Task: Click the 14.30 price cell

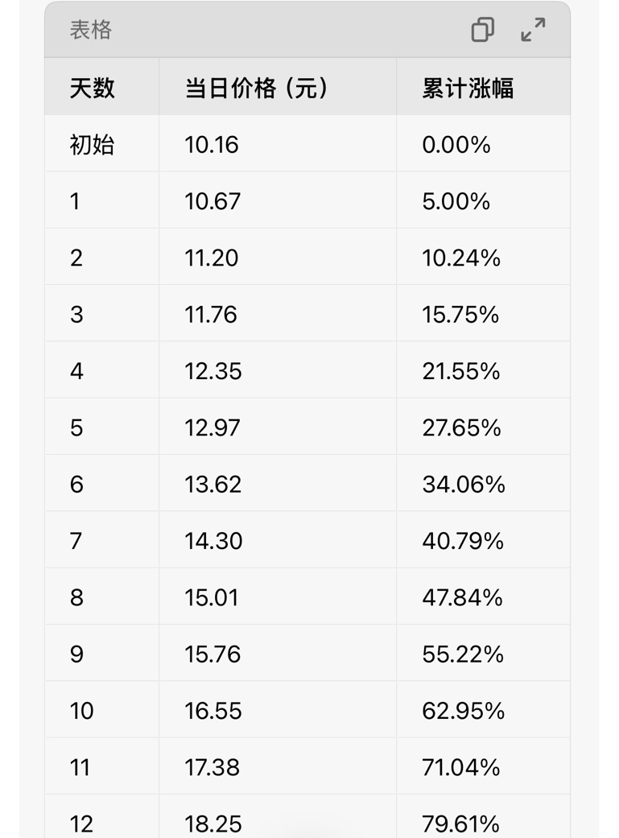Action: [213, 541]
